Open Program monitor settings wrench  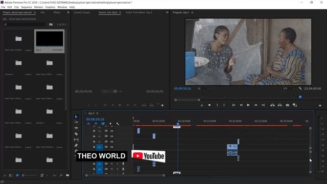point(300,88)
